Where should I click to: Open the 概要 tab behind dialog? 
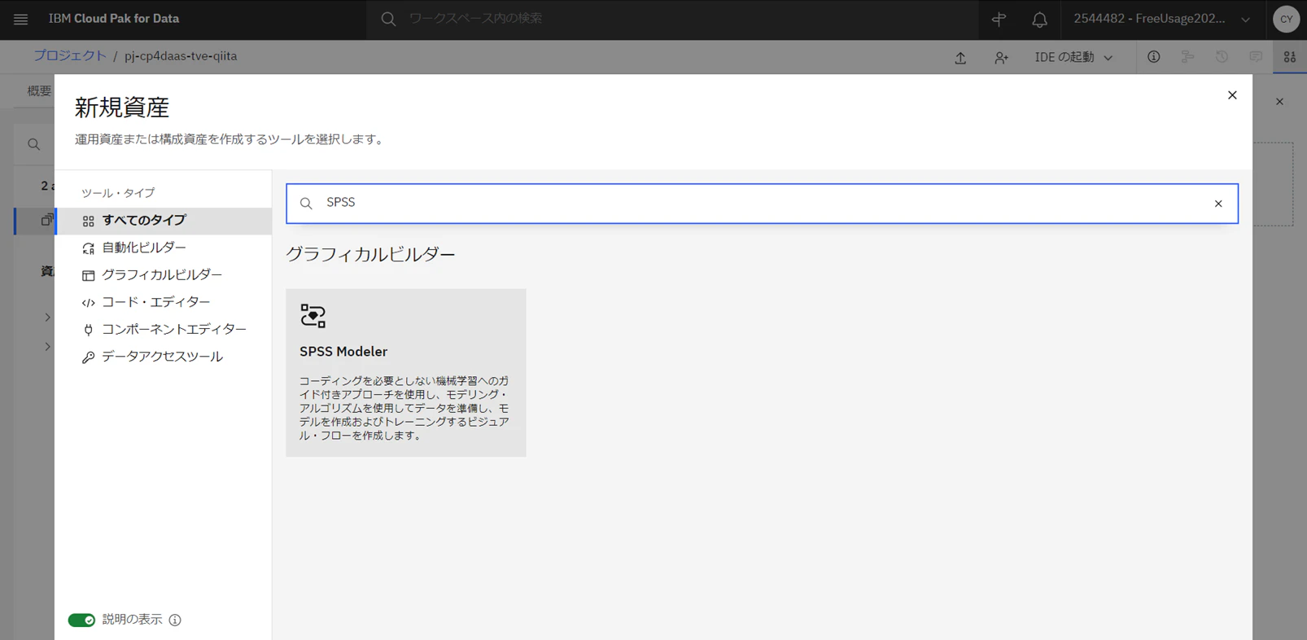38,91
